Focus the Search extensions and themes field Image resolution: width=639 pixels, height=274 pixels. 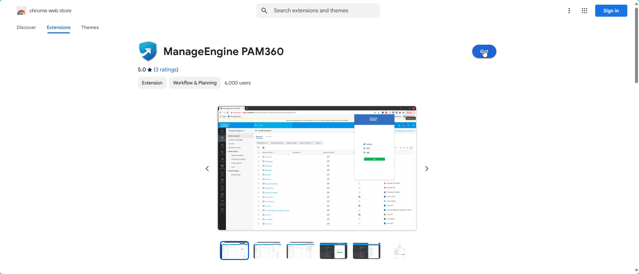pyautogui.click(x=318, y=11)
